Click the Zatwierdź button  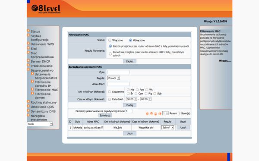pyautogui.click(x=105, y=115)
